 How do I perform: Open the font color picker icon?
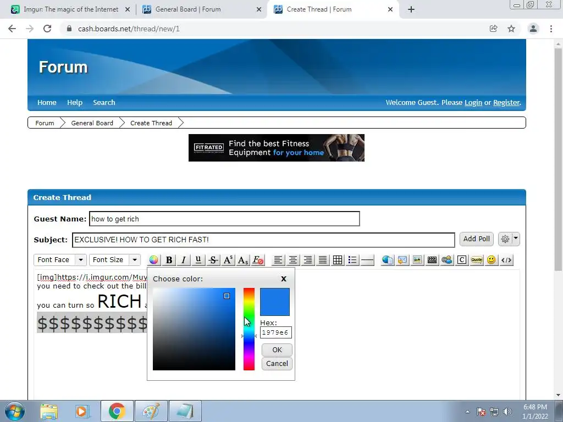pyautogui.click(x=154, y=260)
